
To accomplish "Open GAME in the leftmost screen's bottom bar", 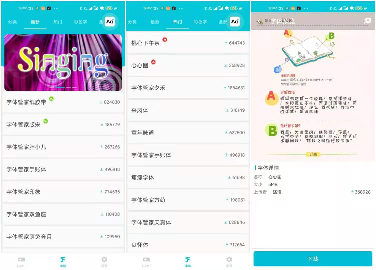I will 22,261.
